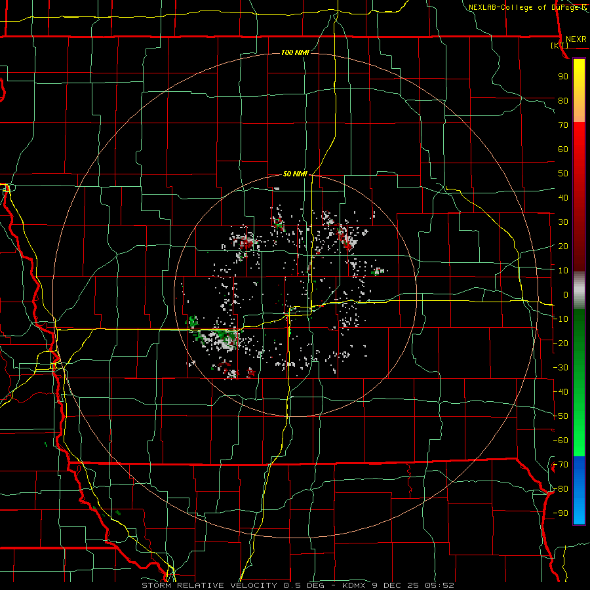
Task: Pick the blue segment of the velocity color bar
Action: (579, 490)
